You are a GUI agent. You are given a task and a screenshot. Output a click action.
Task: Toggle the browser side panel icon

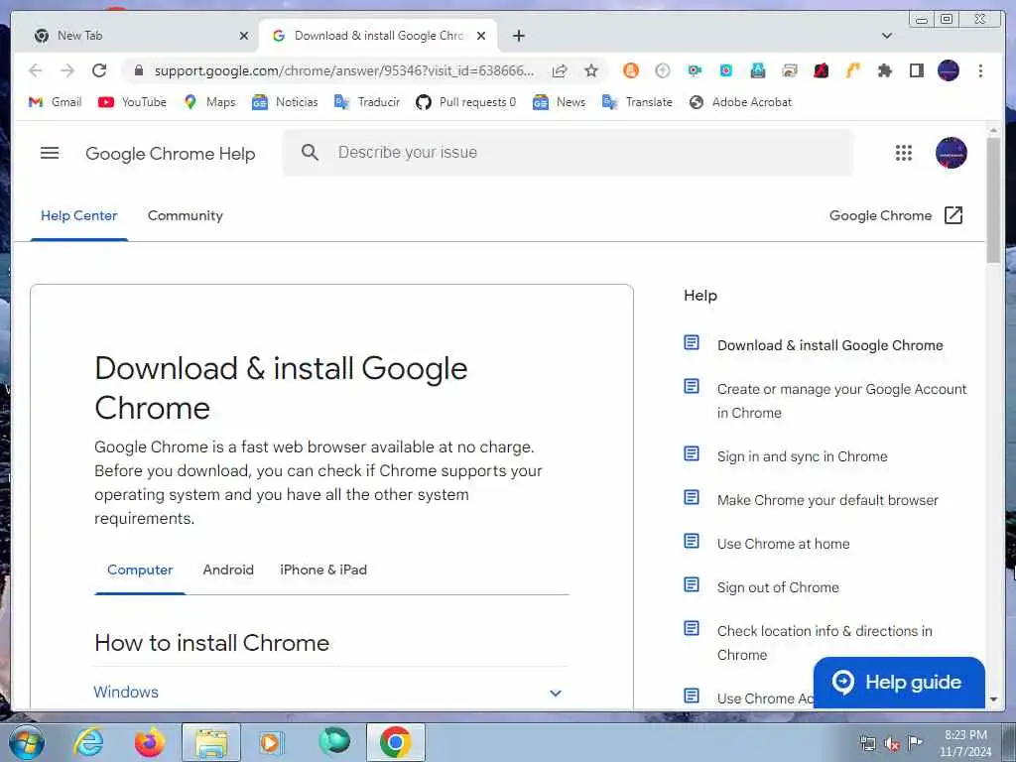pyautogui.click(x=916, y=70)
